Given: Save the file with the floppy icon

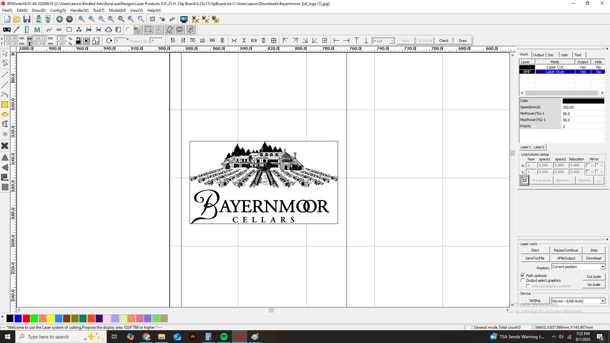Looking at the screenshot, I should 27,19.
